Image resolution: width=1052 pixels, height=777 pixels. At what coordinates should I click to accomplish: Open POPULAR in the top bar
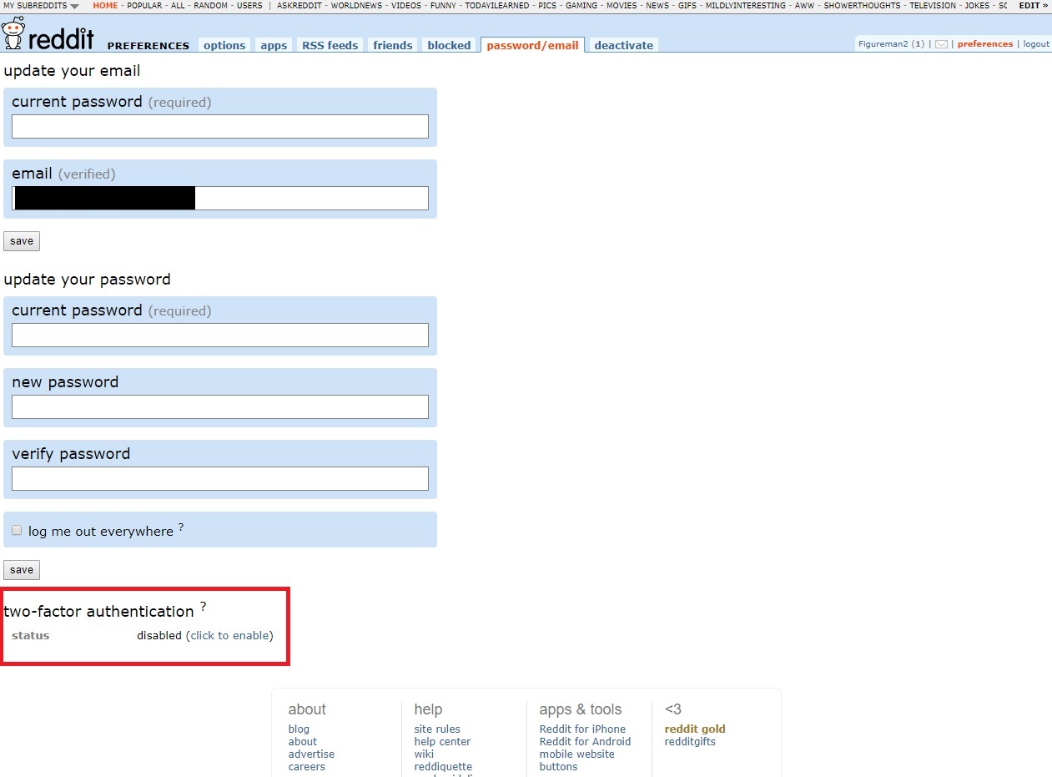tap(144, 6)
